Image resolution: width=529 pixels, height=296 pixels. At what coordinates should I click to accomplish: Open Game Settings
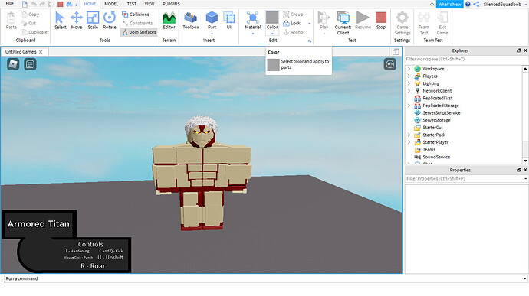coord(402,23)
